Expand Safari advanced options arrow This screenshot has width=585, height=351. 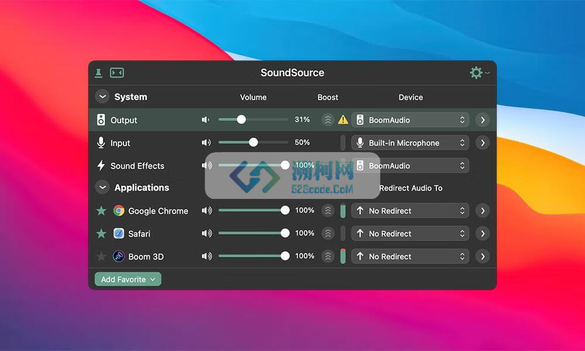coord(483,233)
